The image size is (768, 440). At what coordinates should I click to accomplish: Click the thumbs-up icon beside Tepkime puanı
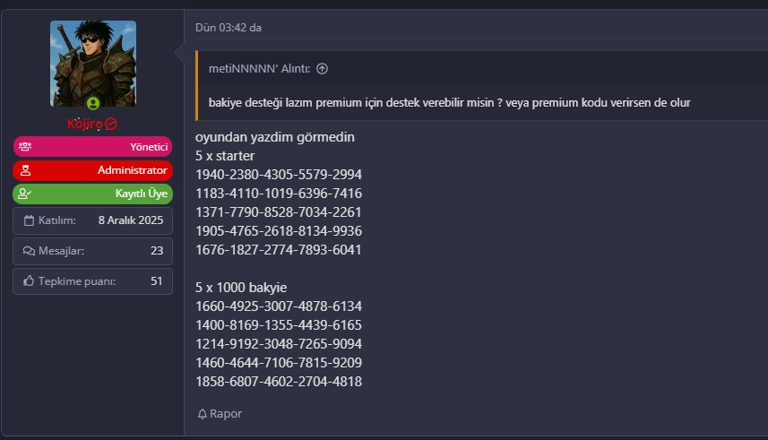[x=29, y=281]
